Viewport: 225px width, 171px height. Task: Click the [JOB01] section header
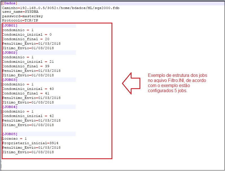click(10, 25)
